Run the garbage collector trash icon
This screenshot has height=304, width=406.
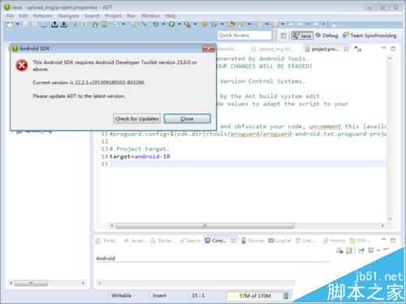(286, 296)
